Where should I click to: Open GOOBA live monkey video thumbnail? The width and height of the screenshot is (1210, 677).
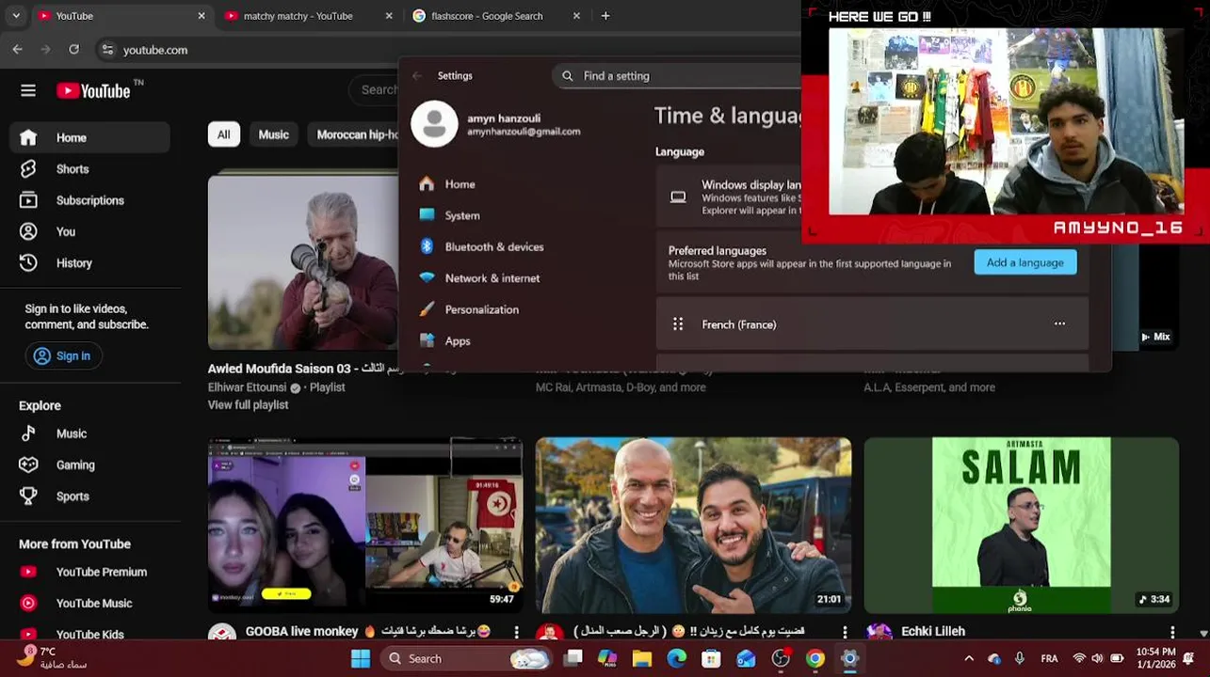pos(365,526)
